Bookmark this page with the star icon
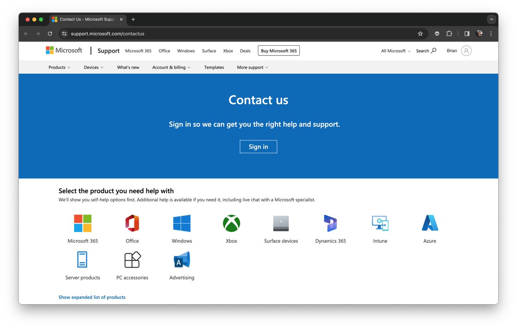This screenshot has width=517, height=329. click(x=420, y=34)
